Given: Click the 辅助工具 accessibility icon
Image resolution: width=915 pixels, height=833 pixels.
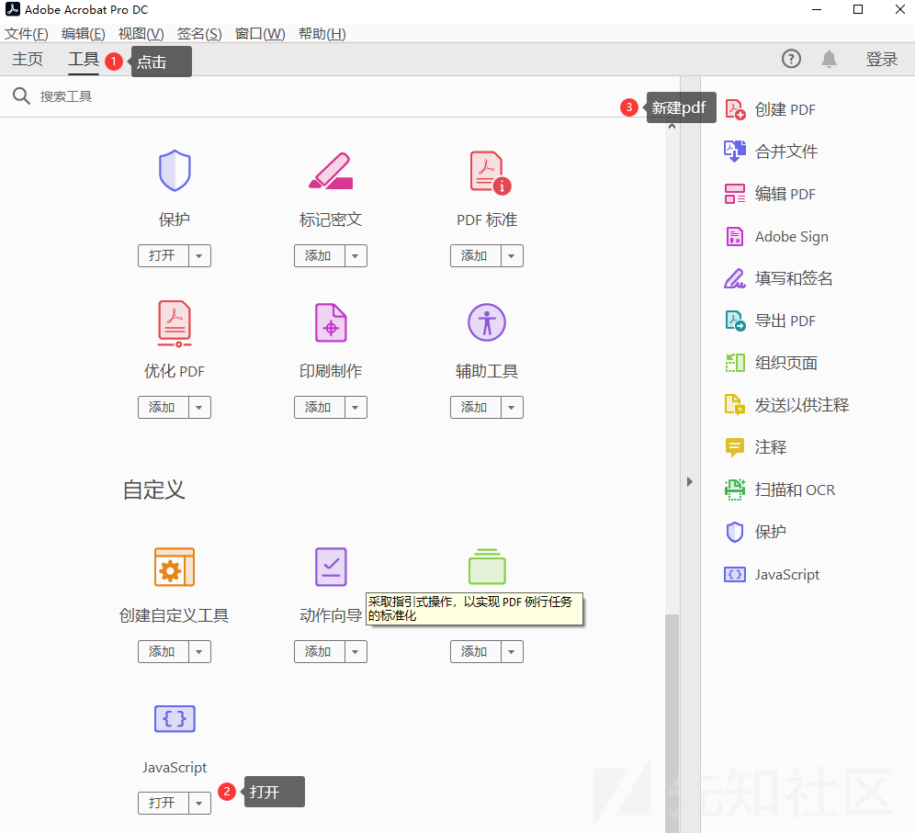Looking at the screenshot, I should click(487, 322).
